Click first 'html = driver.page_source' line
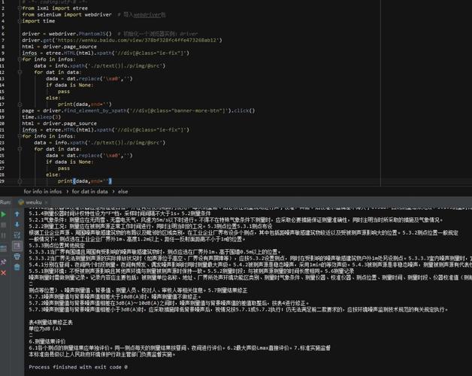This screenshot has width=472, height=376. (59, 47)
